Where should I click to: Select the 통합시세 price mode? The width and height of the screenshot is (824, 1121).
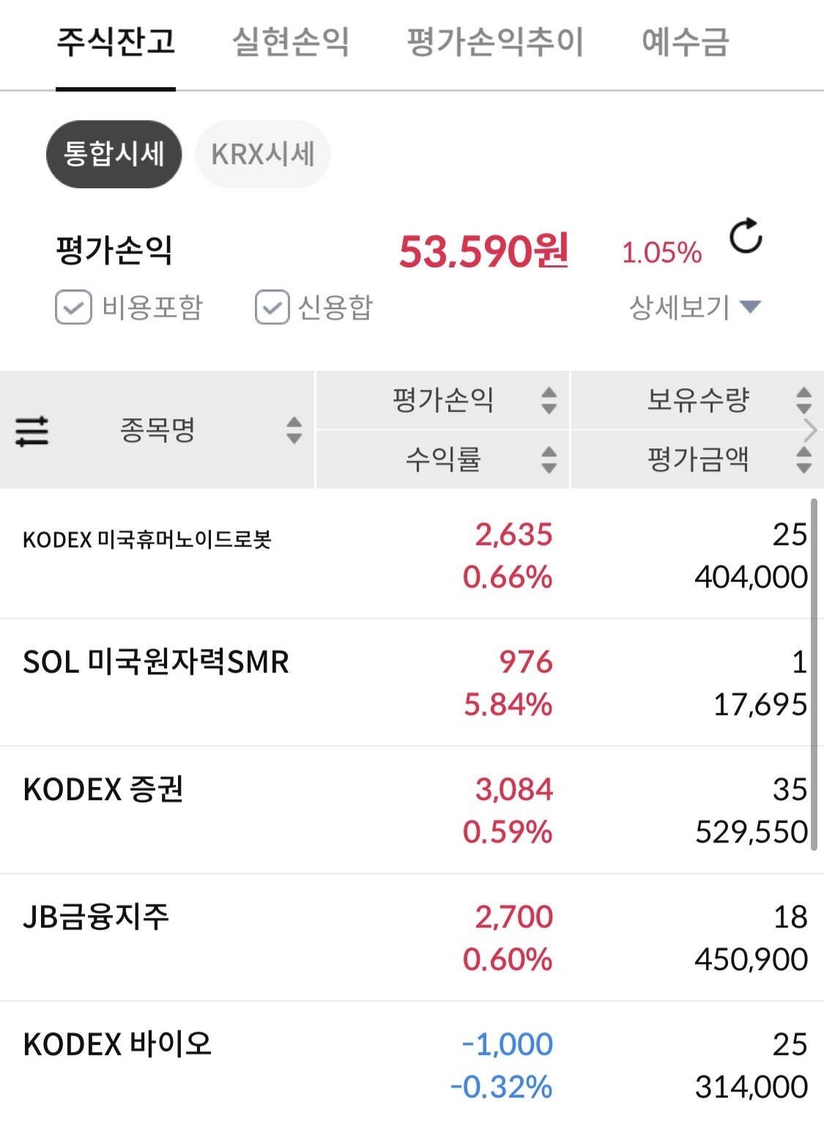click(x=114, y=155)
